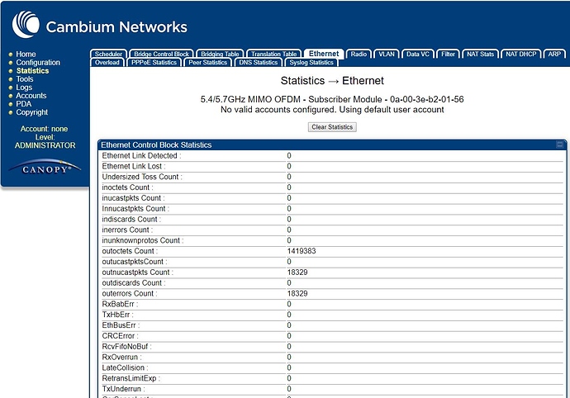Switch to the Data VC tab

point(418,54)
